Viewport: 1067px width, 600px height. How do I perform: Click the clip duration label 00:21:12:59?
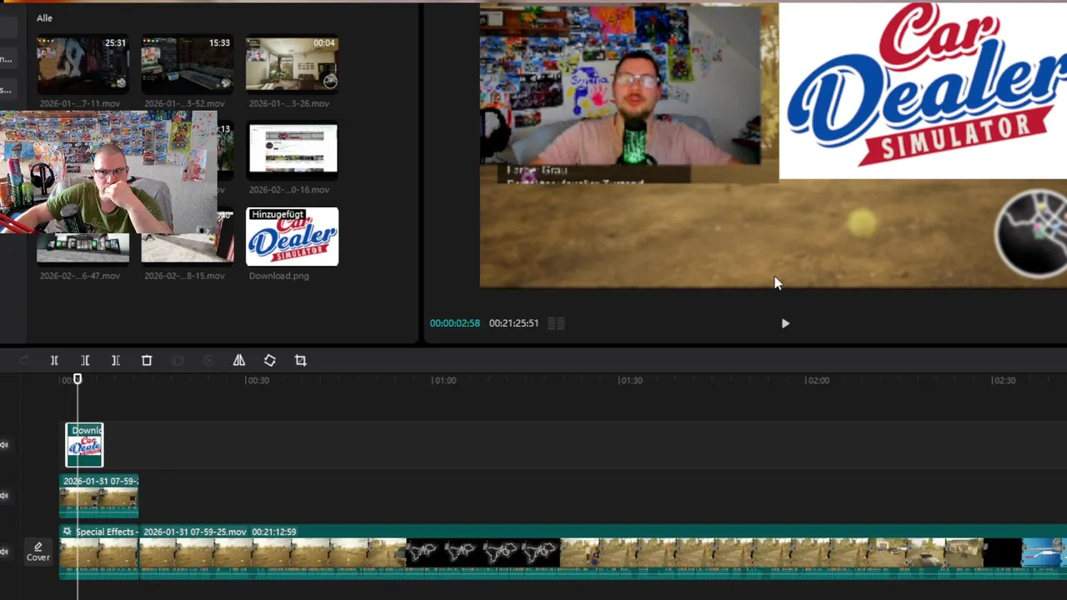pyautogui.click(x=274, y=532)
